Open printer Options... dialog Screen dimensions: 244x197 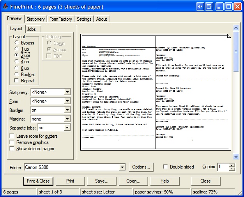tap(141, 167)
